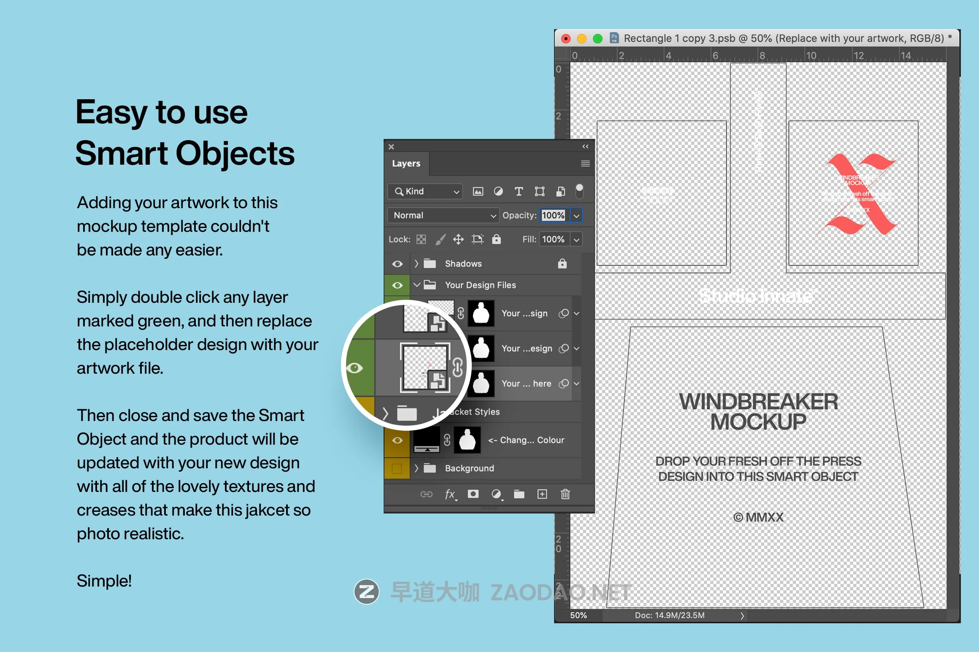Screen dimensions: 979x652
Task: Click the delete layer trash icon
Action: pos(565,494)
